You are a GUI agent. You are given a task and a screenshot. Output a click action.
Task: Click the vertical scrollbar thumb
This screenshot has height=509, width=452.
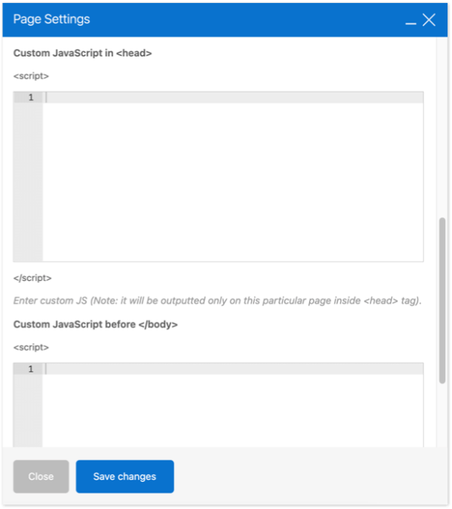pos(442,300)
